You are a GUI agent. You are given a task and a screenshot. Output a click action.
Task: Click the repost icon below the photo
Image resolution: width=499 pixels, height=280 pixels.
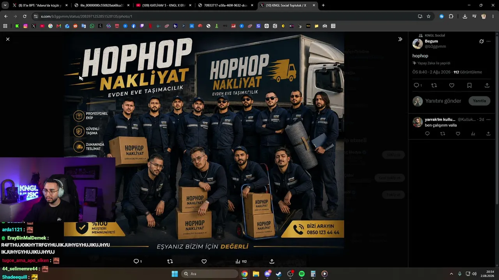point(170,261)
